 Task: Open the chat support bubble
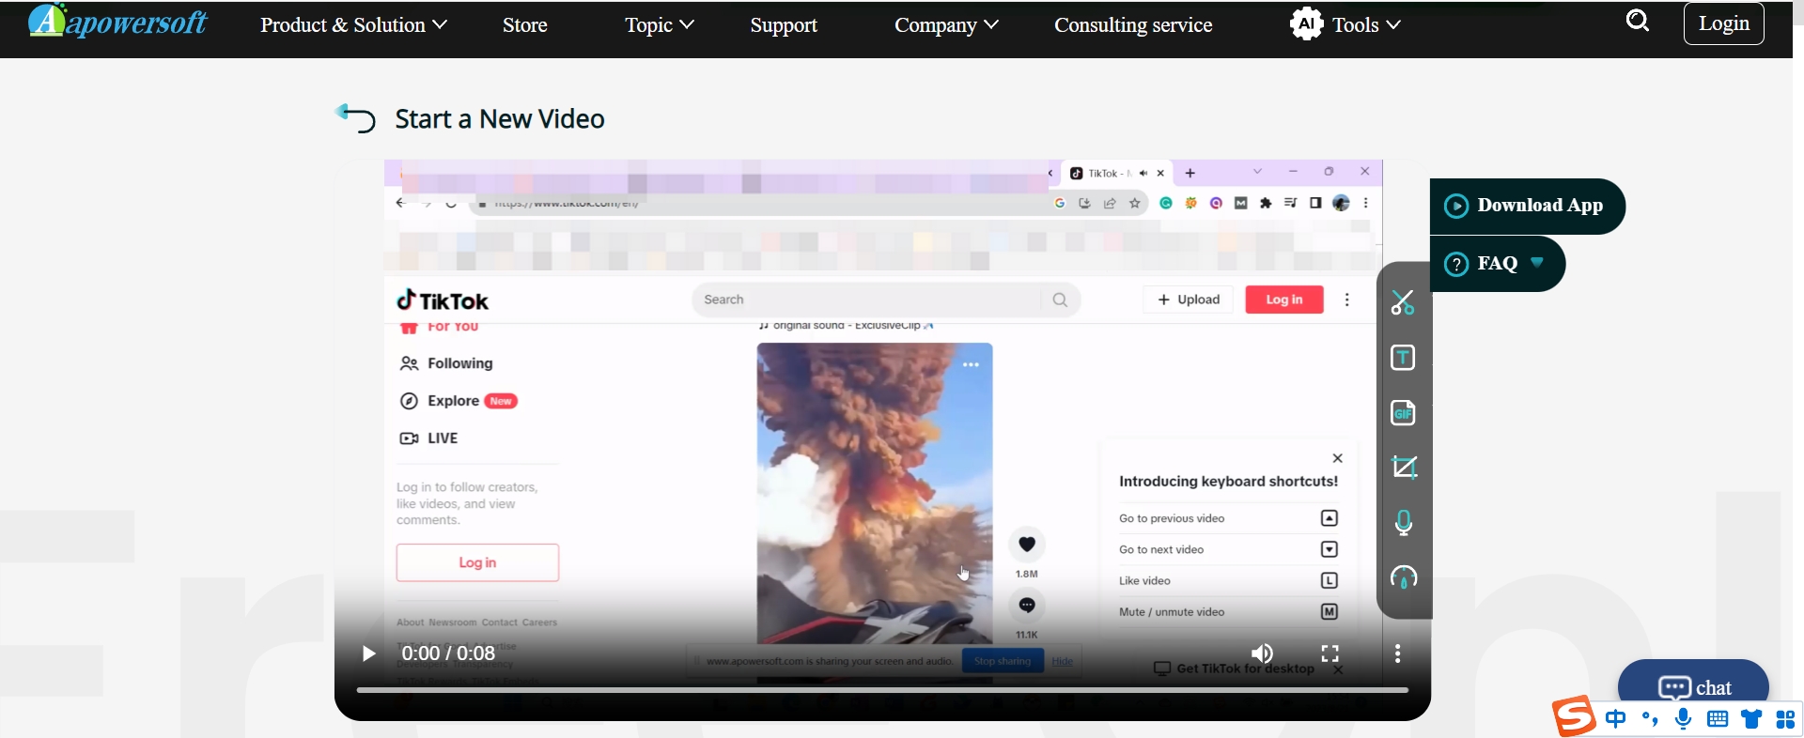pyautogui.click(x=1693, y=685)
